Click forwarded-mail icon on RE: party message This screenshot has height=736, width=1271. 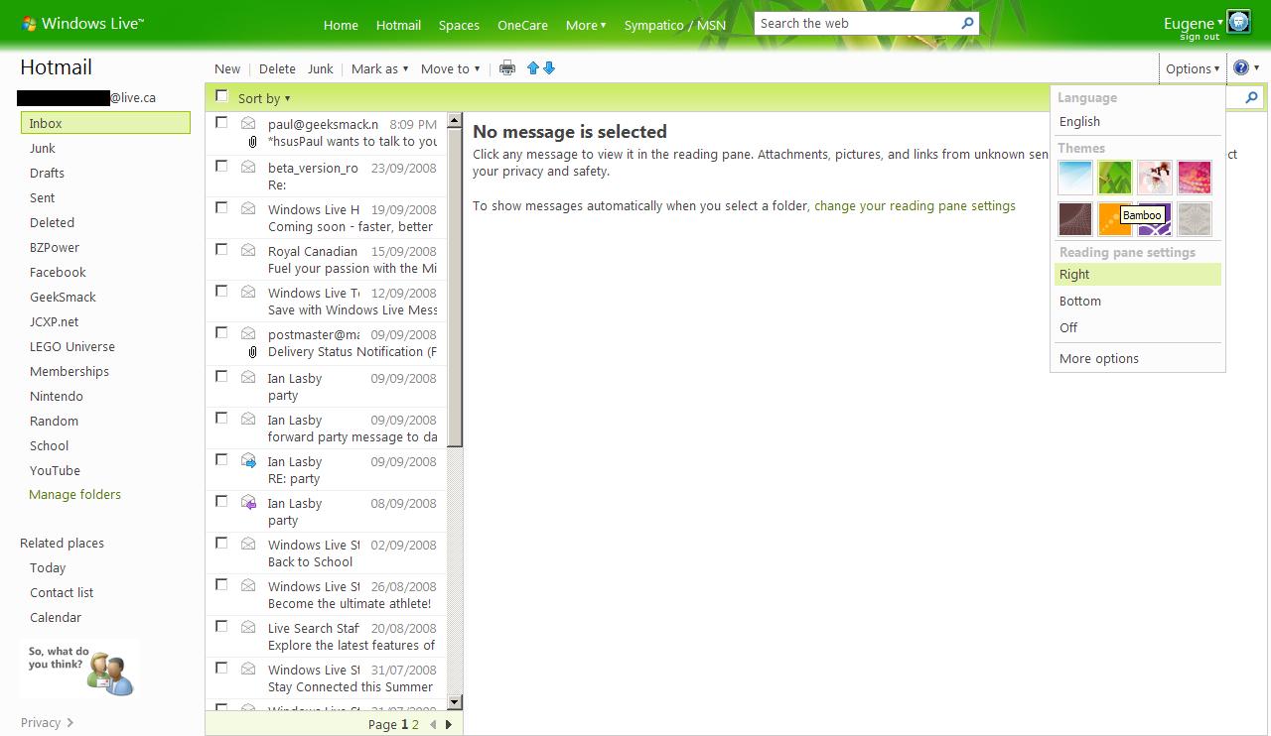248,460
